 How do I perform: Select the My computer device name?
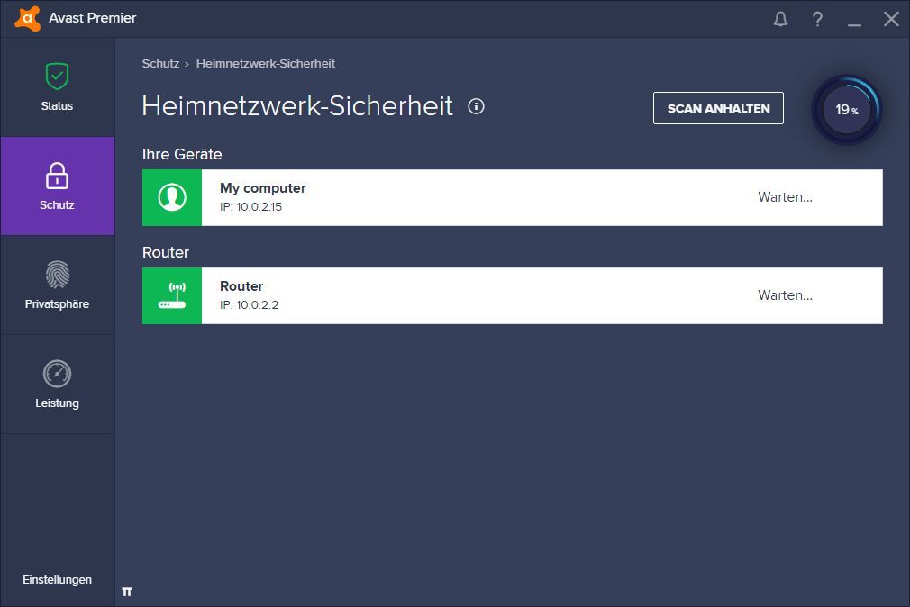pyautogui.click(x=263, y=188)
